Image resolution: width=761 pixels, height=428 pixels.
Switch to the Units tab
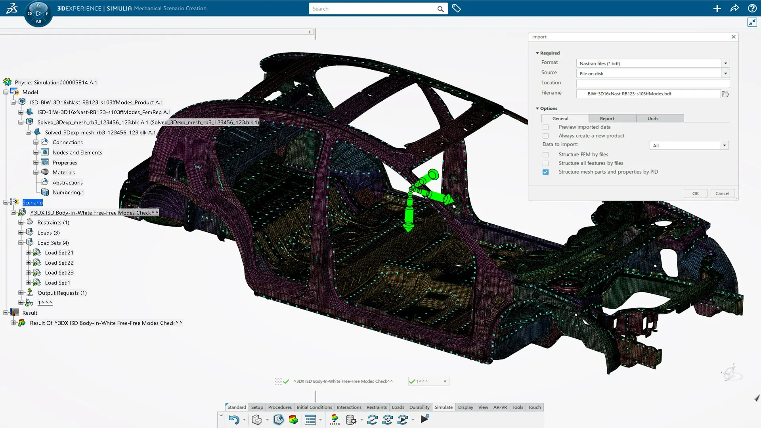click(652, 118)
